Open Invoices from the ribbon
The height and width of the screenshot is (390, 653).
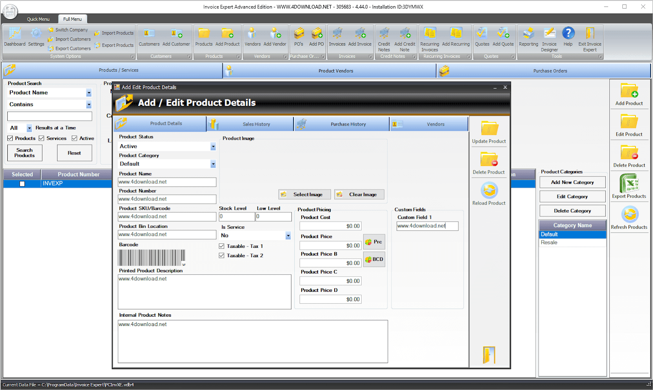click(337, 37)
